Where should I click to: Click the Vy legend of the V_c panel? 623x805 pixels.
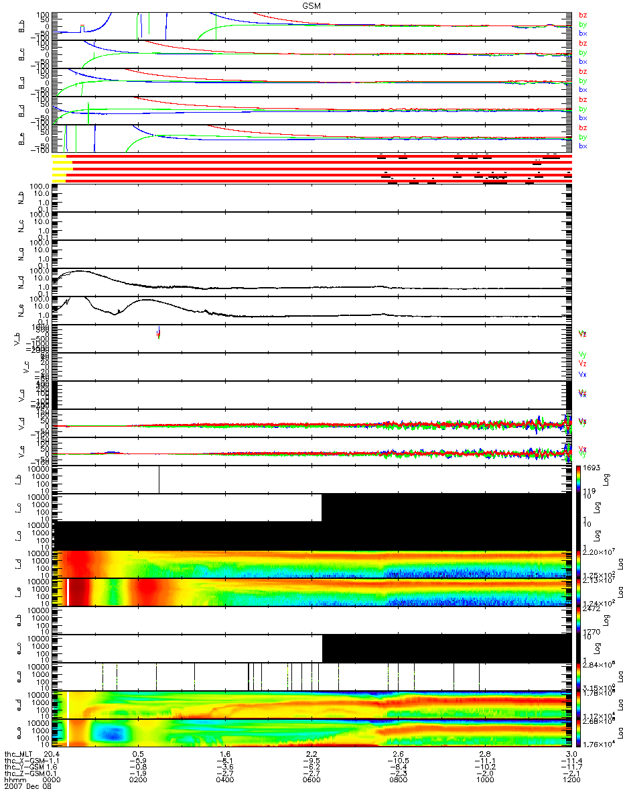(x=583, y=354)
